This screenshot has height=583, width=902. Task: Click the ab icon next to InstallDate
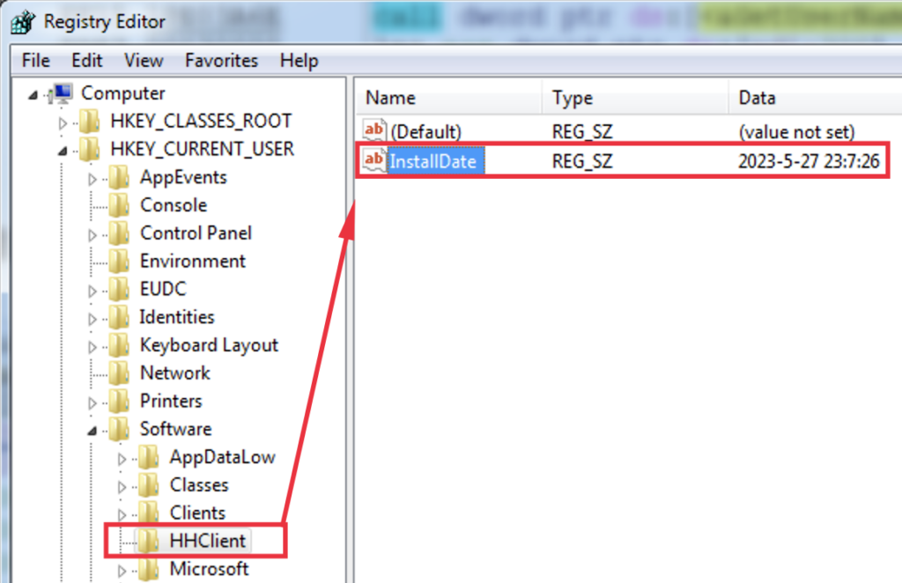point(373,161)
